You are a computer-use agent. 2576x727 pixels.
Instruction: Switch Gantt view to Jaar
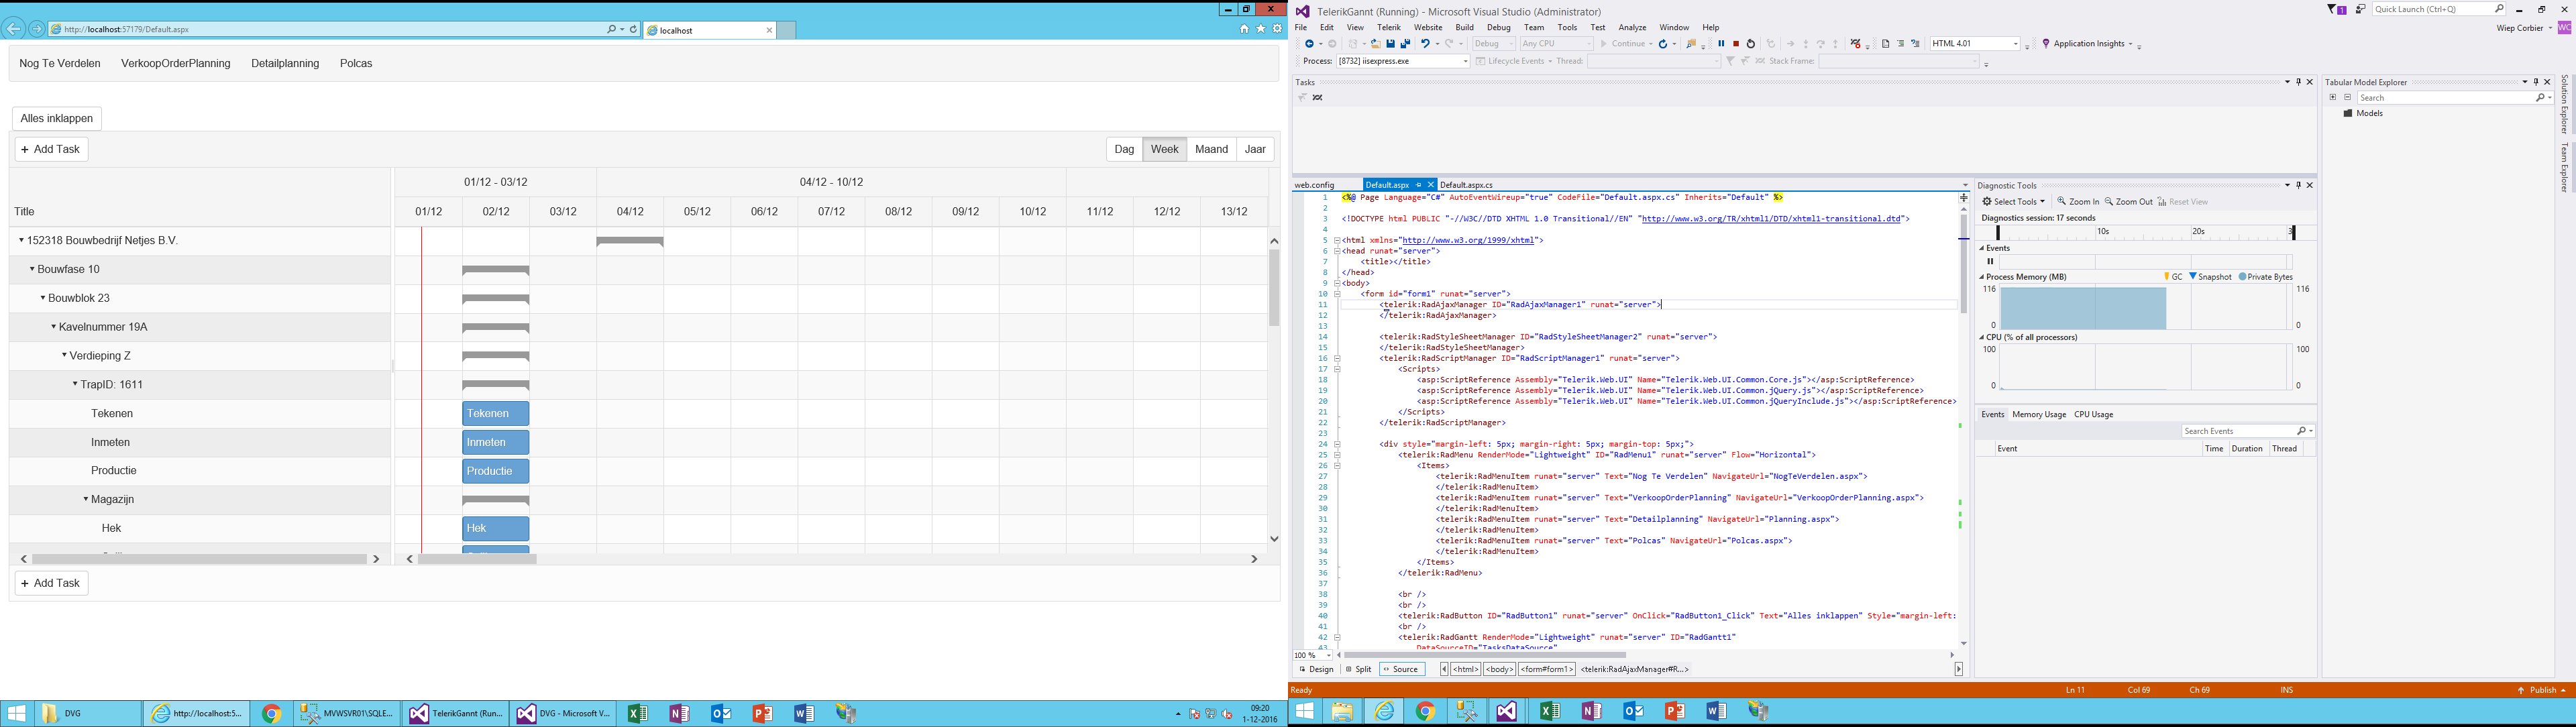pos(1255,149)
